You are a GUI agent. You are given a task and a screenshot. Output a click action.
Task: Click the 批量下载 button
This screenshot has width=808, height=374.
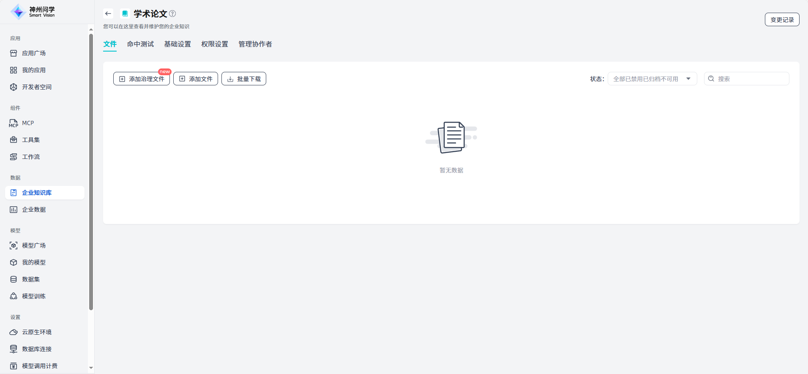(244, 79)
